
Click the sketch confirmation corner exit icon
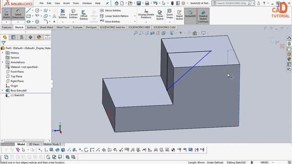coord(274,41)
